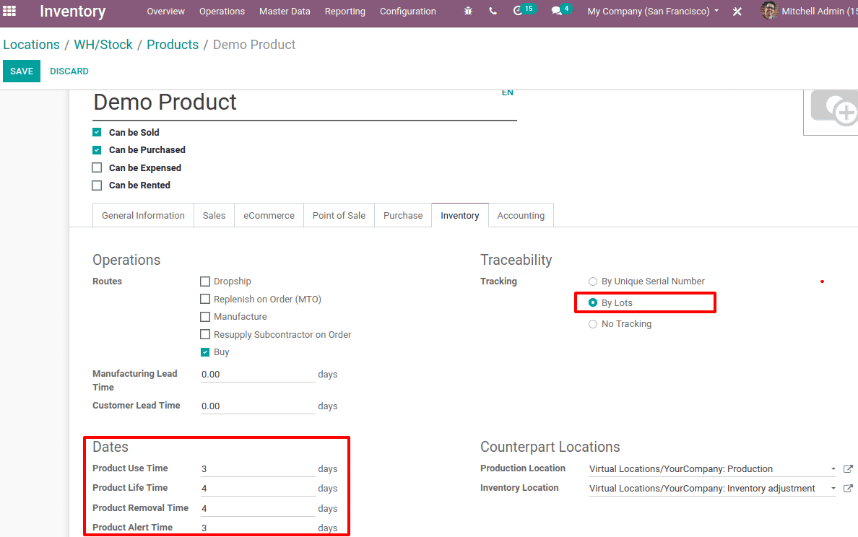The height and width of the screenshot is (537, 858).
Task: Select By Unique Serial Number tracking
Action: tap(593, 281)
